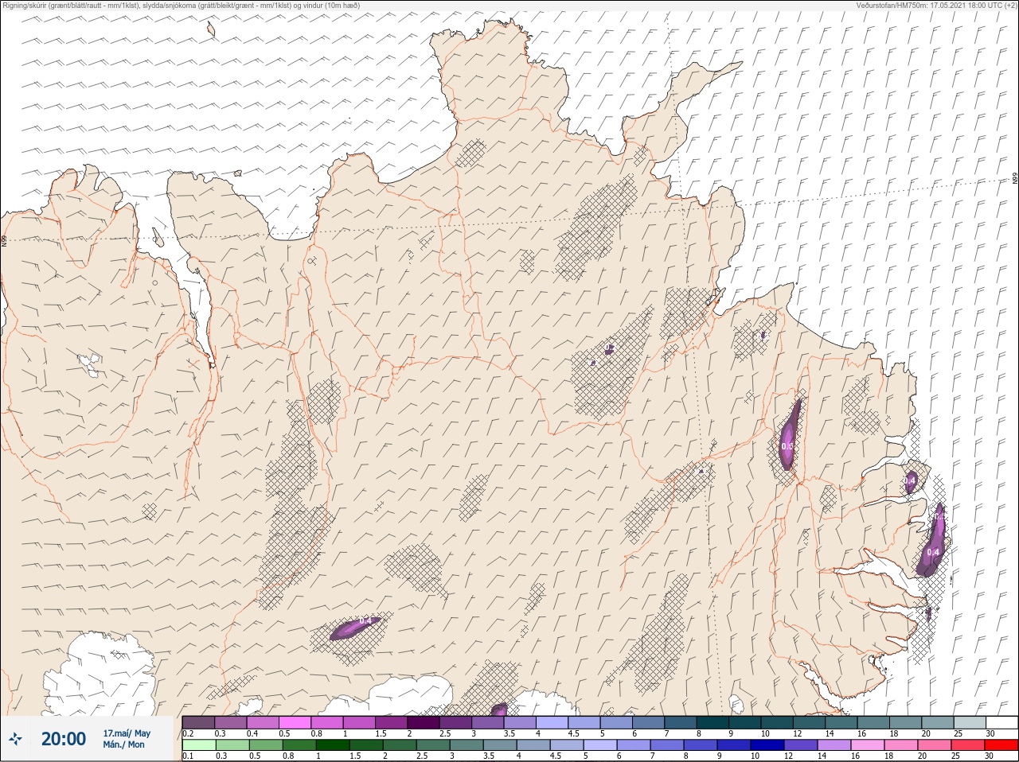This screenshot has width=1019, height=762.
Task: Click the upper legend value label 0.2
Action: click(188, 733)
